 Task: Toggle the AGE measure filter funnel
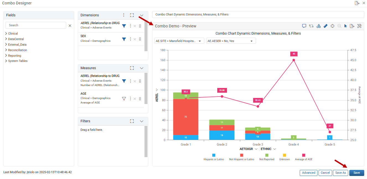click(x=124, y=98)
